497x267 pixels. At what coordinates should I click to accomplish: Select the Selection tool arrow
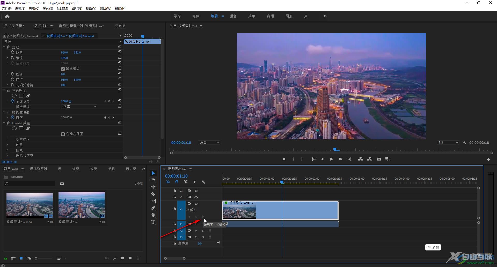pyautogui.click(x=153, y=173)
